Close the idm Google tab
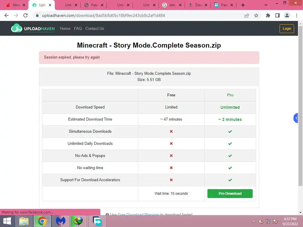Screen dimensions: 303x227 180,5
